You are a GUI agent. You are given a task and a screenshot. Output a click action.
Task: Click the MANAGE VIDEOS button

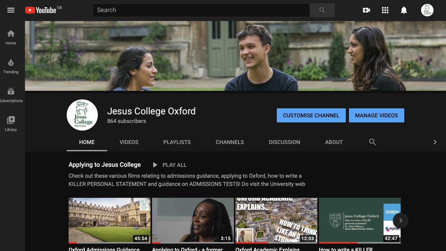point(376,115)
